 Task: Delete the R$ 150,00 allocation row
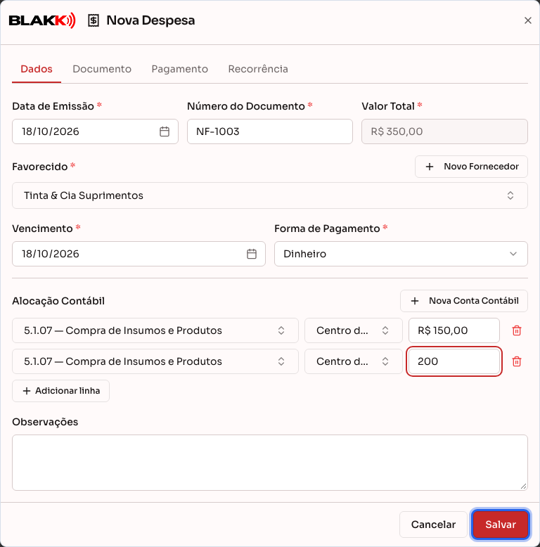click(x=517, y=330)
